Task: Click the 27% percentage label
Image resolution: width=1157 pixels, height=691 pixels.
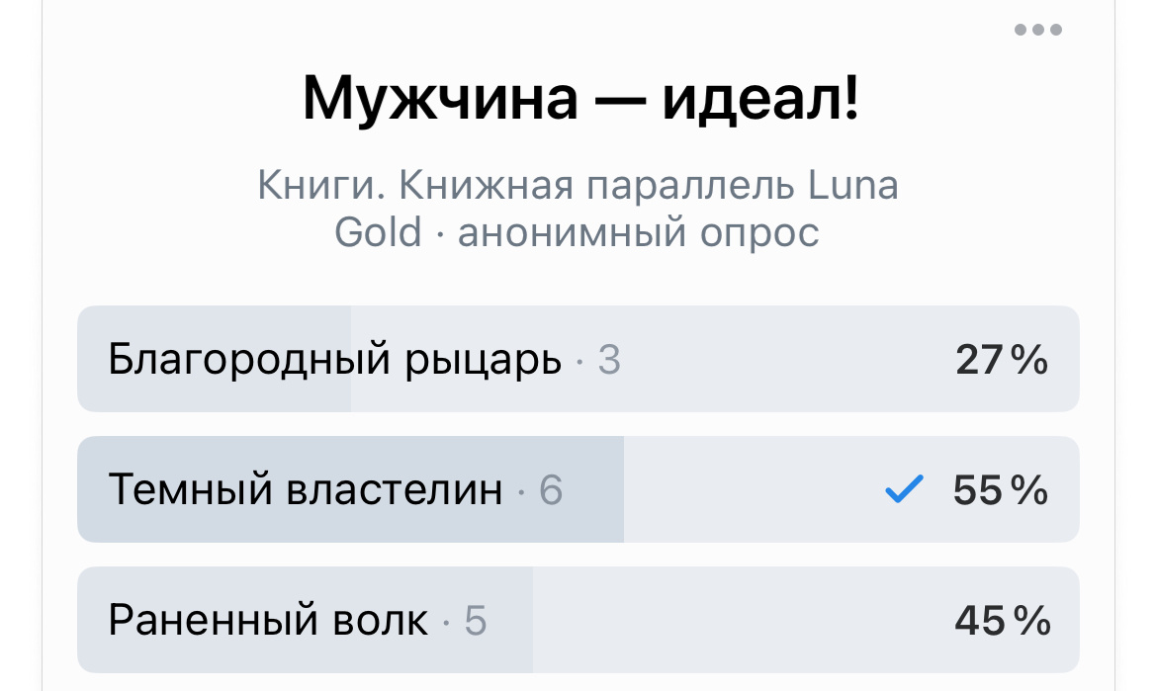Action: 1002,360
